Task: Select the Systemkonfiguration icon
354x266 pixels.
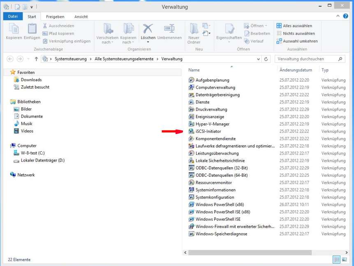Action: 191,197
